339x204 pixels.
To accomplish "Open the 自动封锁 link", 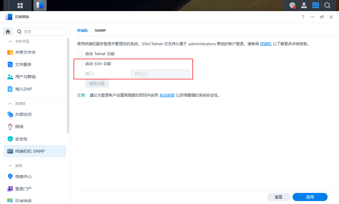I will coord(167,95).
